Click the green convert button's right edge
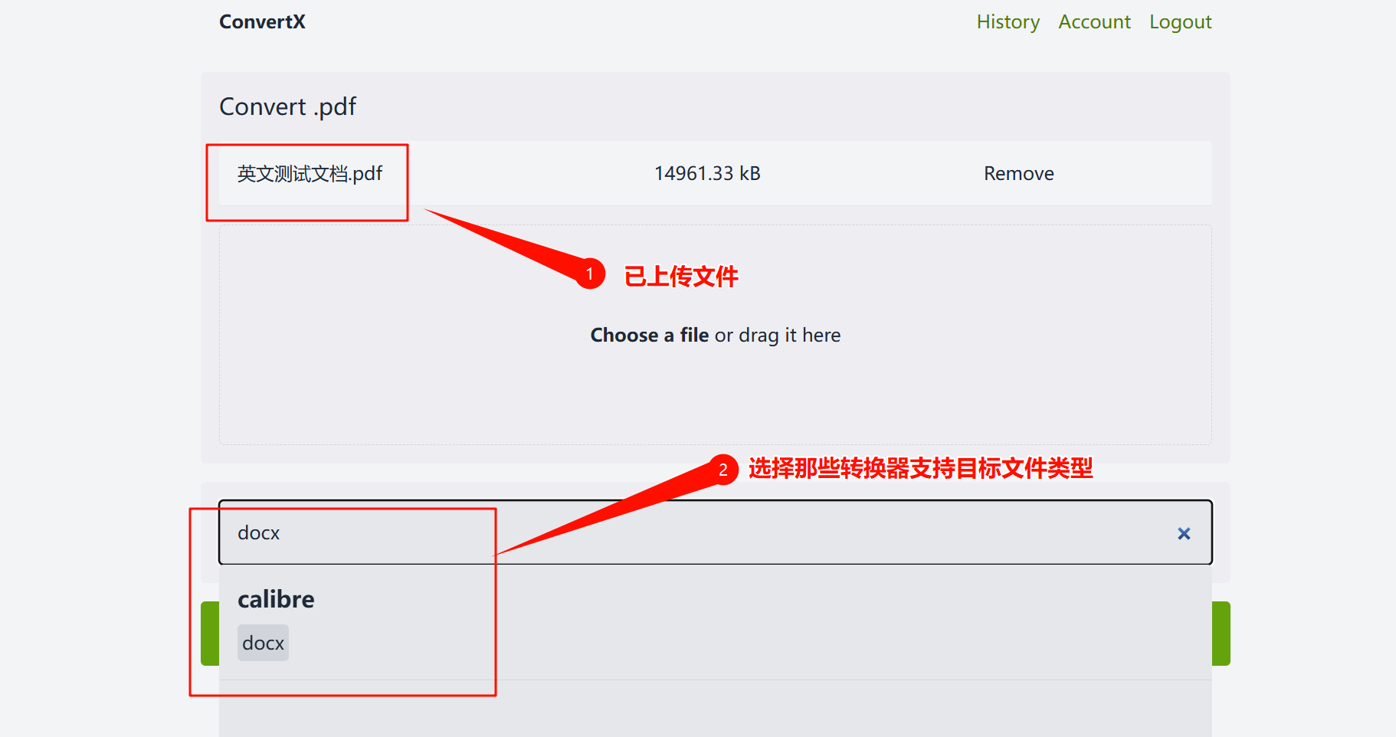Viewport: 1396px width, 737px height. (x=1221, y=634)
